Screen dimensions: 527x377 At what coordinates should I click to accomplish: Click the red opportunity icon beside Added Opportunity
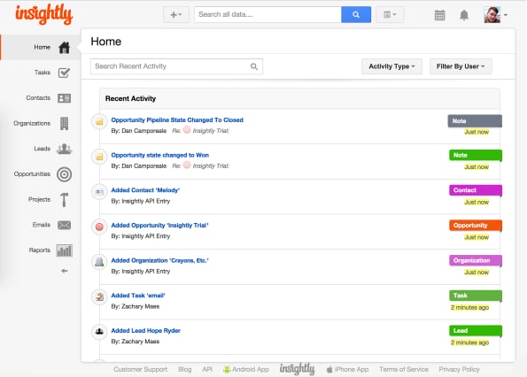coord(99,227)
